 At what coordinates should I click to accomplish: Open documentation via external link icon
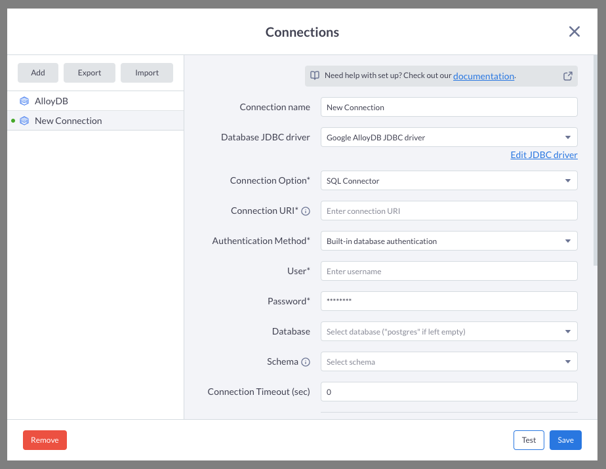click(x=568, y=76)
